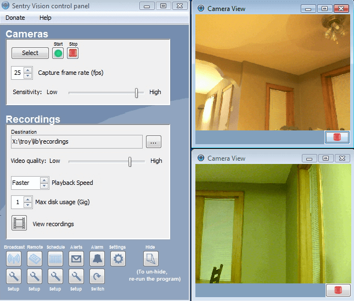Open View recordings film icon

click(19, 223)
